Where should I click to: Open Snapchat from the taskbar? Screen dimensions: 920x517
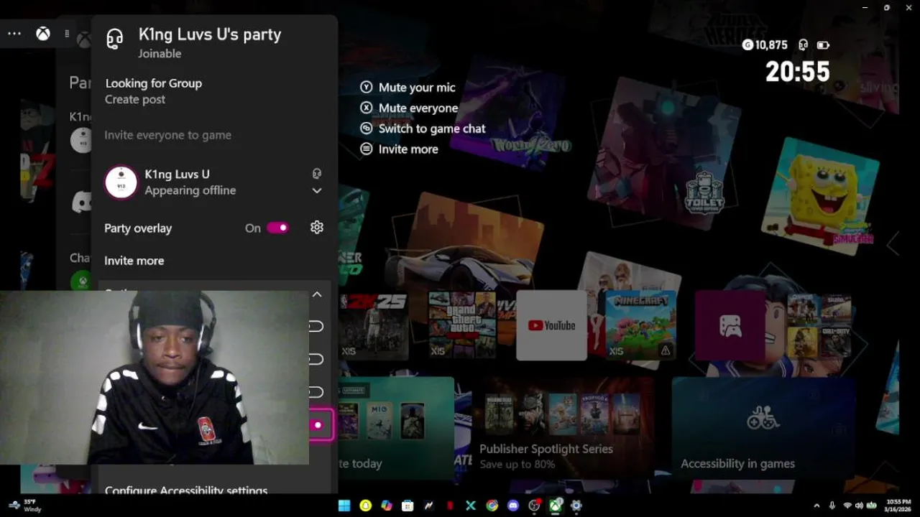coord(365,506)
